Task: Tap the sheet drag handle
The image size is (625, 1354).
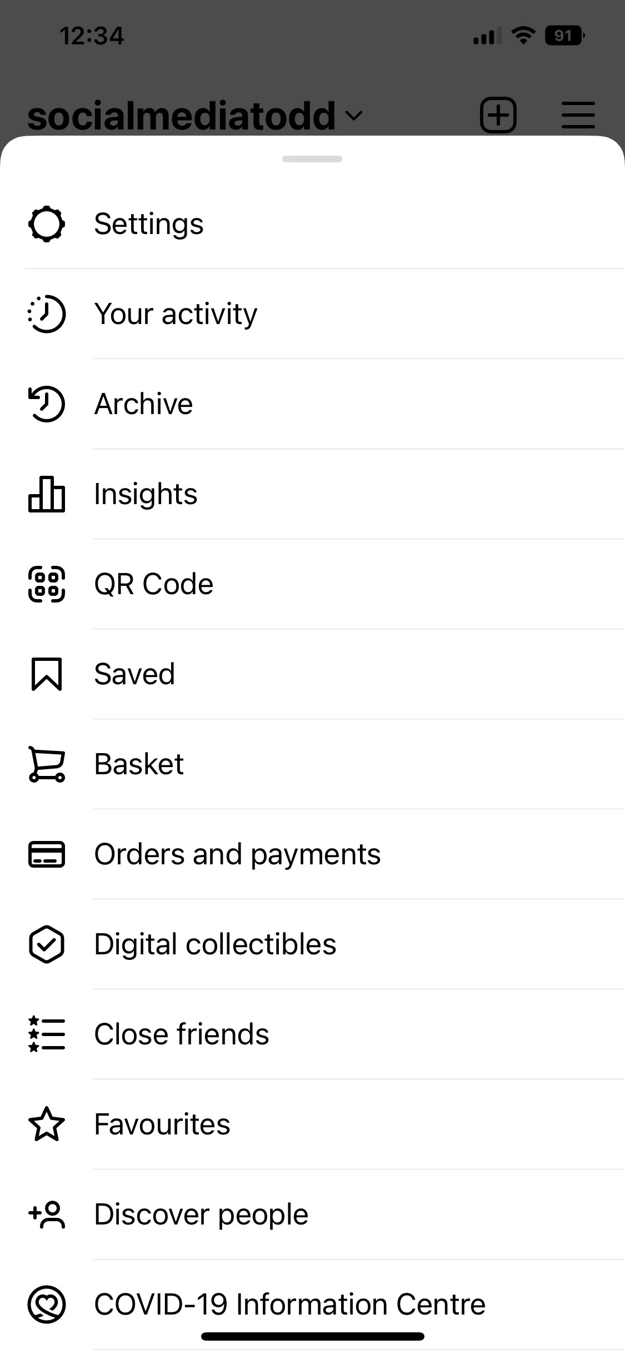Action: (x=312, y=159)
